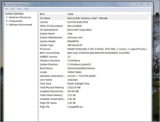Click the Pacific Daylight Time value

click(78, 84)
